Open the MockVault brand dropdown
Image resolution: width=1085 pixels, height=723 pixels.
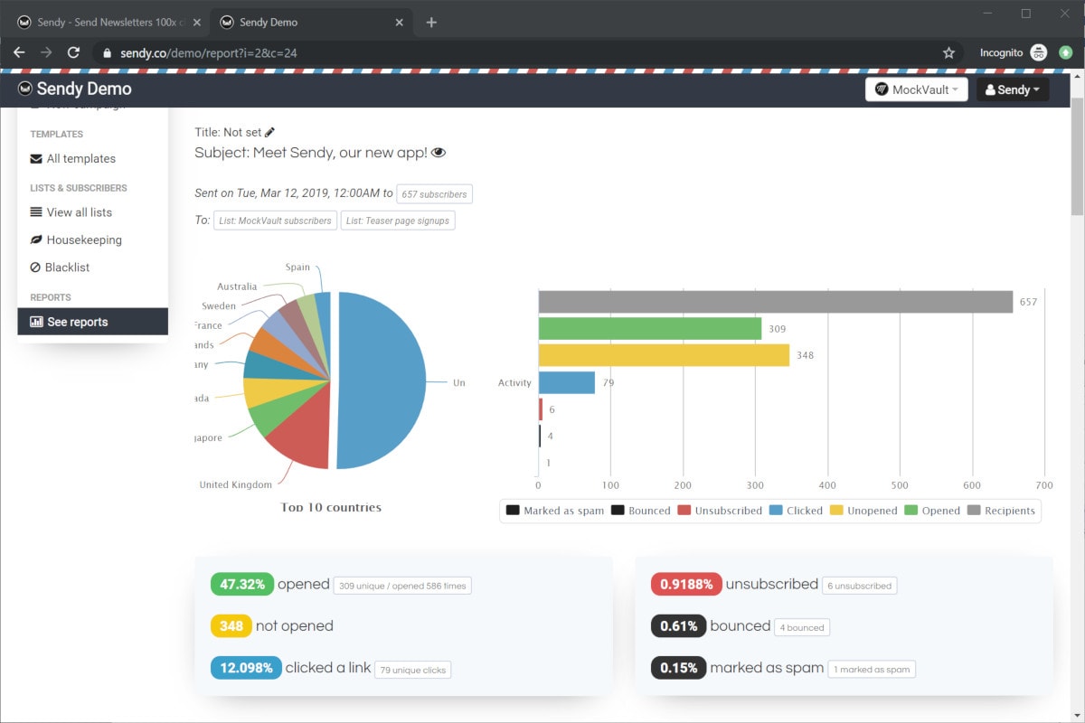[x=917, y=89]
